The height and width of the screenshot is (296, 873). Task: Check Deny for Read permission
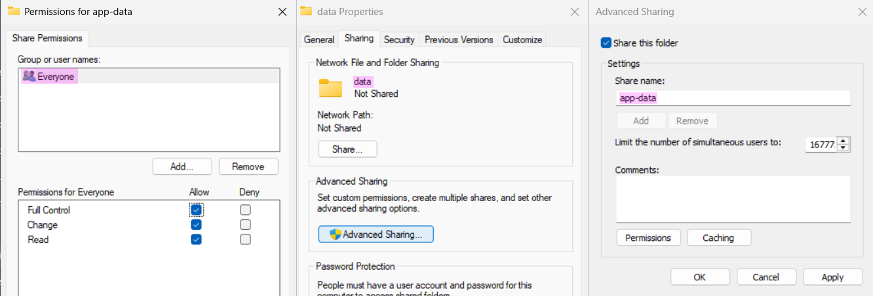click(245, 240)
